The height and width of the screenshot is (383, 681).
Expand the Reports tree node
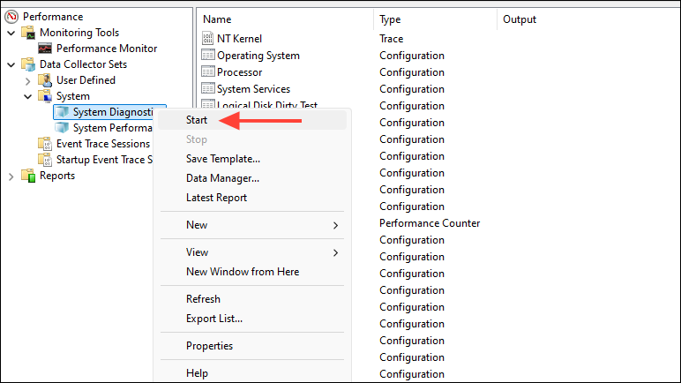[11, 176]
